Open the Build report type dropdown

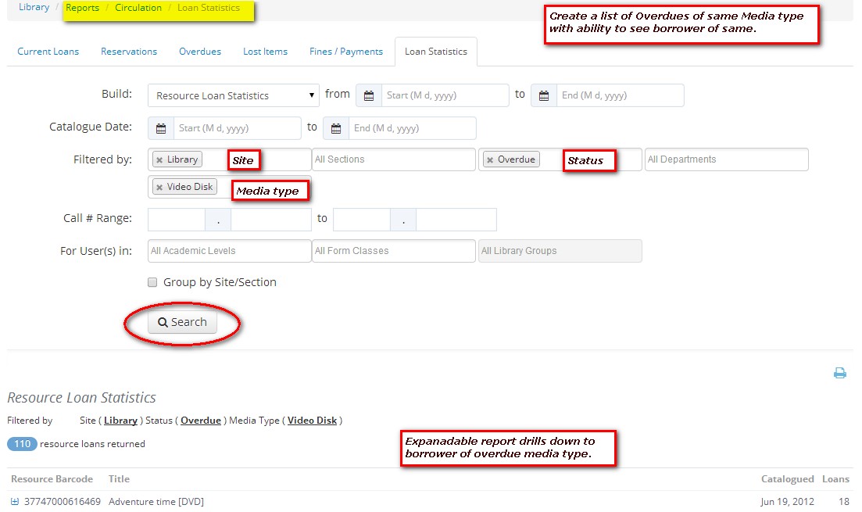(x=233, y=95)
